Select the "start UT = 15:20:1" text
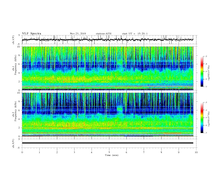Image resolution: width=221 pixels, height=171 pixels. [135, 34]
